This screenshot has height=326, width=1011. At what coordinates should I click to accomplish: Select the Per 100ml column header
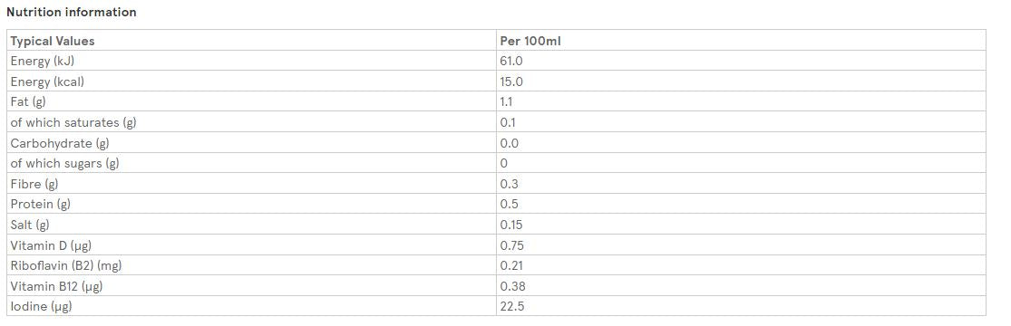(x=530, y=41)
